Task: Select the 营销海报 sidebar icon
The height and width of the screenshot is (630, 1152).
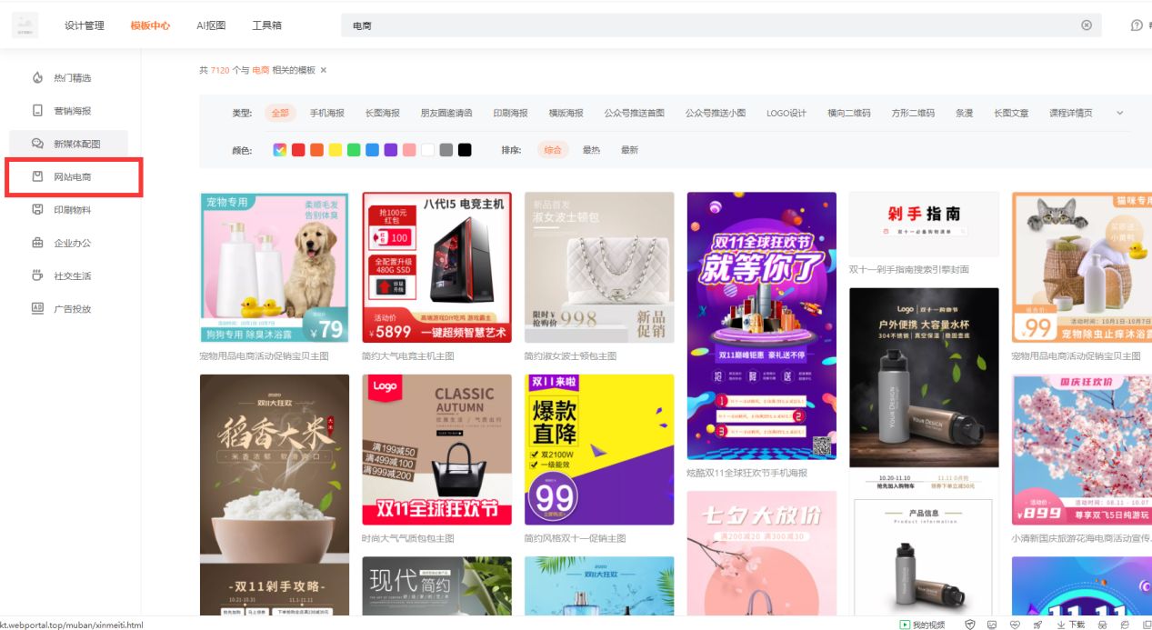Action: 36,110
